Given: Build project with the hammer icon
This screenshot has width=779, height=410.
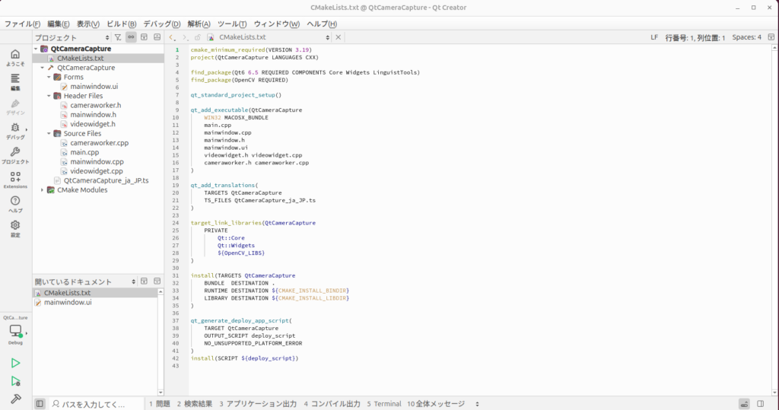Looking at the screenshot, I should [15, 399].
